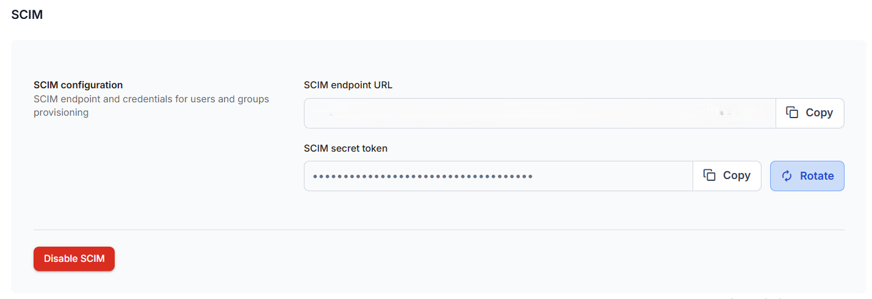Copy the SCIM endpoint URL
872x299 pixels.
tap(810, 113)
